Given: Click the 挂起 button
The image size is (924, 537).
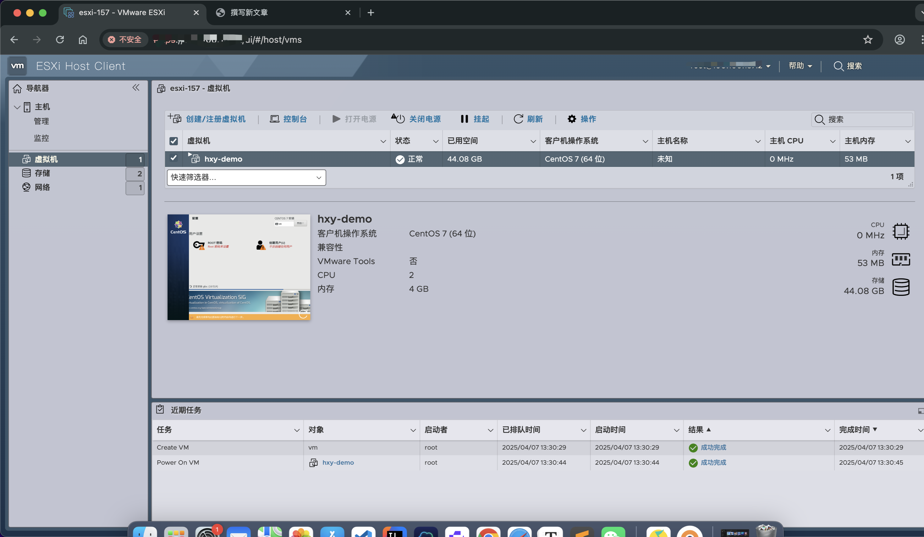Looking at the screenshot, I should (475, 119).
